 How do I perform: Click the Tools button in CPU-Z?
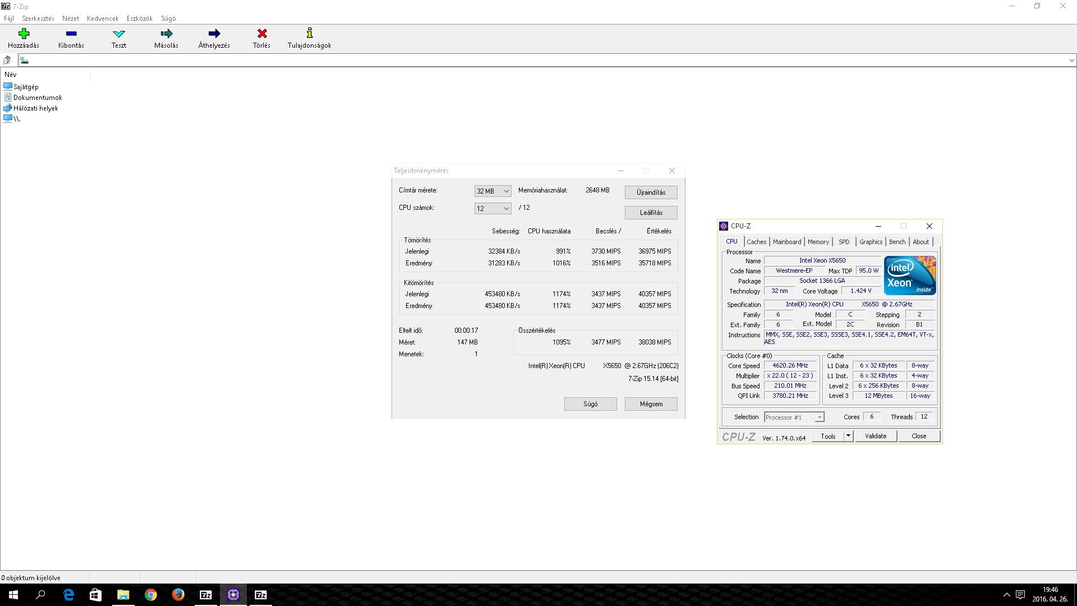tap(828, 436)
